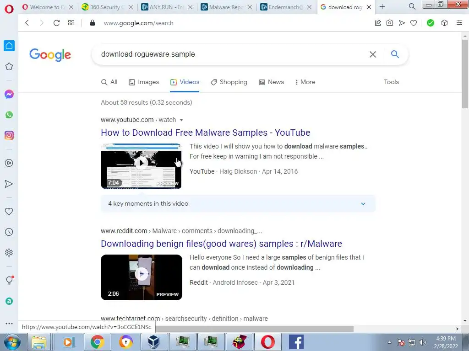Click the vertical page scrollbar thumb
469x351 pixels.
coord(465,74)
